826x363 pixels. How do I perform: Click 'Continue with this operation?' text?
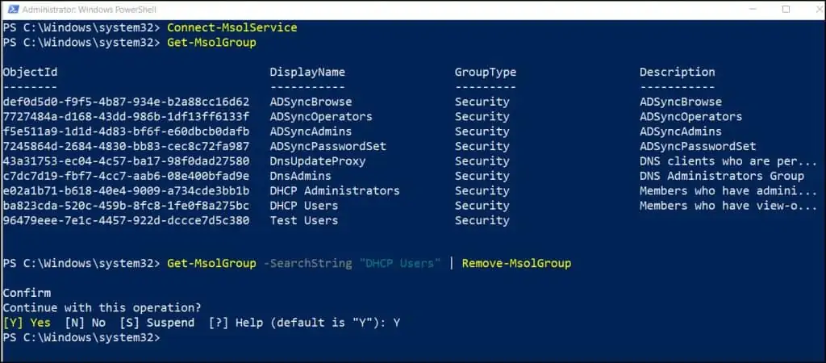[x=102, y=307]
